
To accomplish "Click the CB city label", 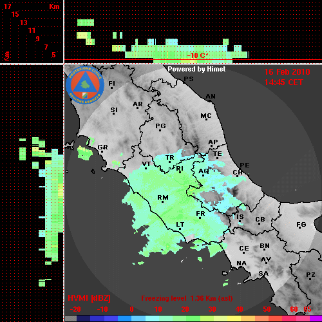I will tap(260, 220).
